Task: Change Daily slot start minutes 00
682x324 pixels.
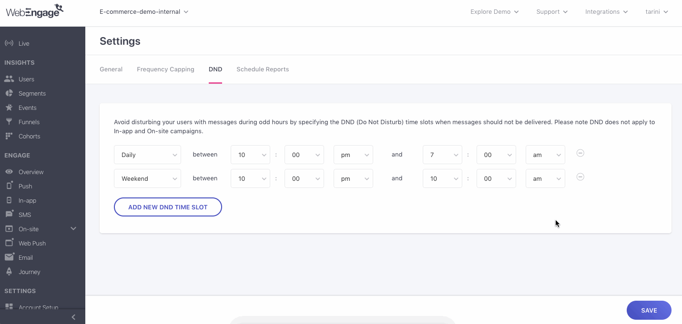Action: tap(304, 155)
